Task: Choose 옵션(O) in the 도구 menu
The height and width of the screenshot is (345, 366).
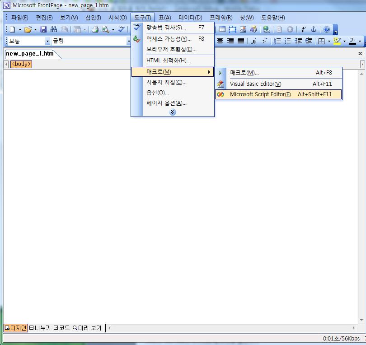Action: [x=173, y=93]
